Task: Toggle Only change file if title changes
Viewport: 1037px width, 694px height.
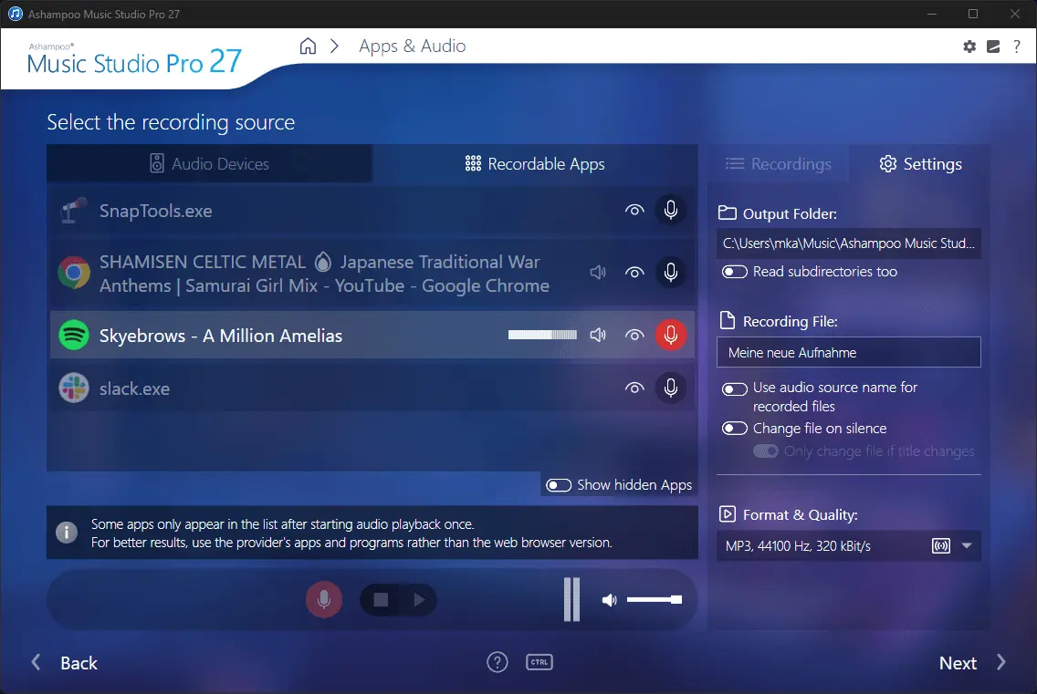Action: (x=765, y=451)
